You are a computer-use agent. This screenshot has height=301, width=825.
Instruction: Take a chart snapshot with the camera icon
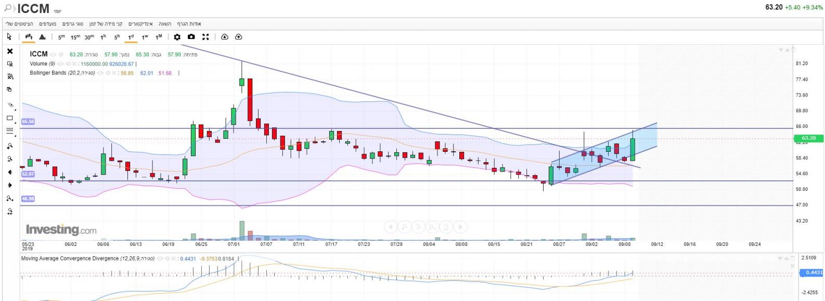191,37
